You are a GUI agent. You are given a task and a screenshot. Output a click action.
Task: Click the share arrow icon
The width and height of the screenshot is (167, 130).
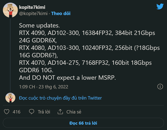click(x=60, y=112)
